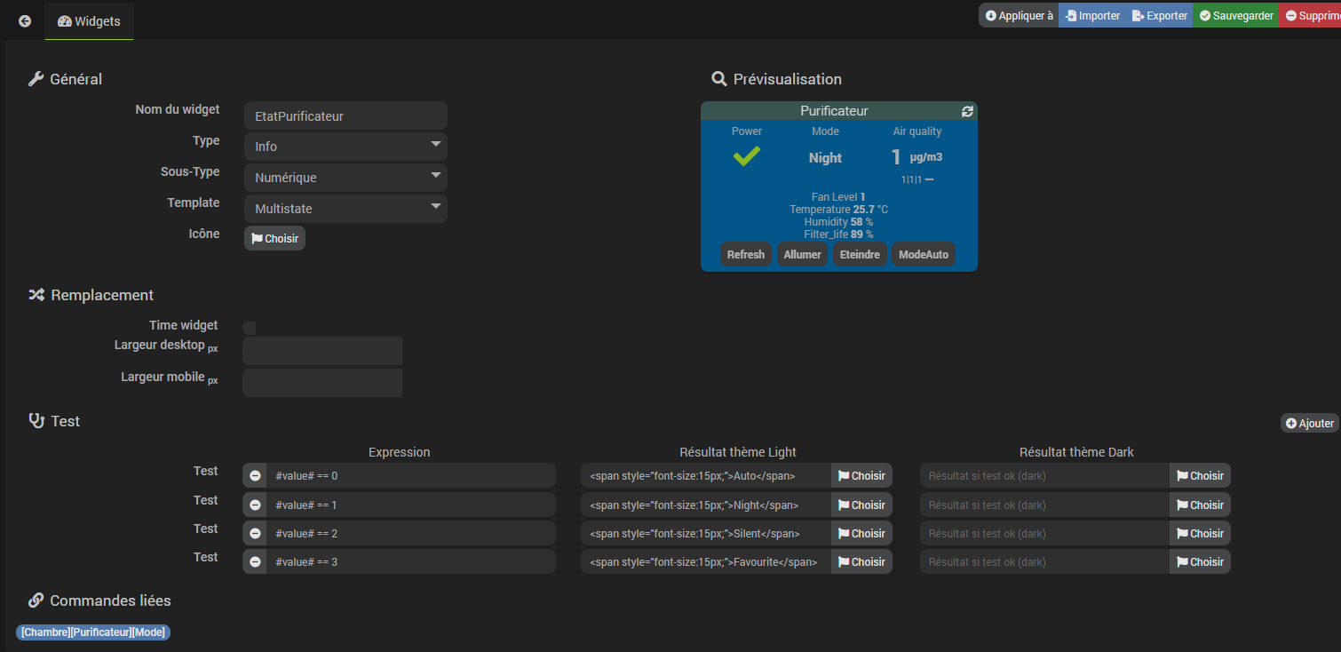This screenshot has width=1341, height=652.
Task: Remove the test row '#value# == 3'
Action: (x=255, y=562)
